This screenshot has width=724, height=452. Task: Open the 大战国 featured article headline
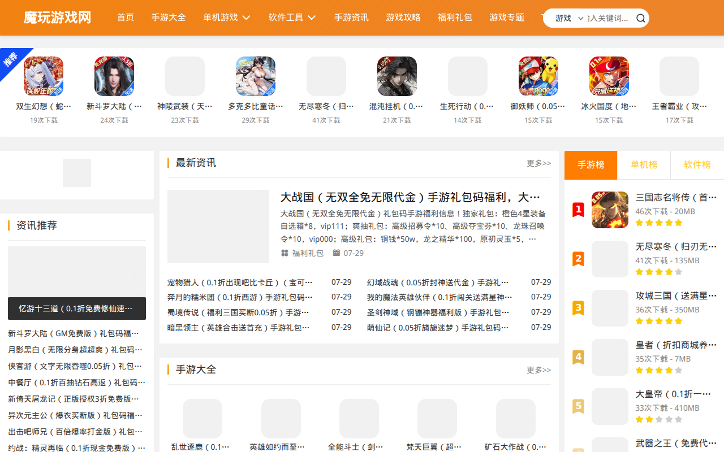(410, 197)
